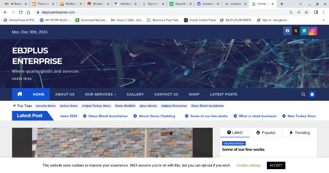Open the SHOP menu item
This screenshot has width=329, height=173.
tap(194, 94)
